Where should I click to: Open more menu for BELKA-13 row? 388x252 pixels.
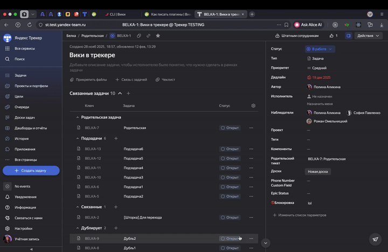point(251,149)
